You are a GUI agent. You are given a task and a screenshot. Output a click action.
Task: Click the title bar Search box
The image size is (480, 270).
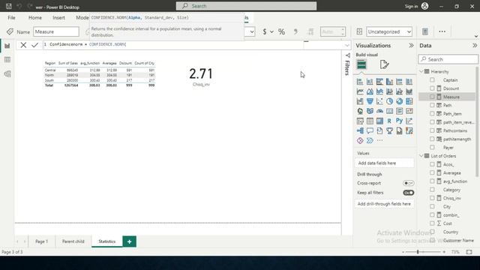coord(246,6)
